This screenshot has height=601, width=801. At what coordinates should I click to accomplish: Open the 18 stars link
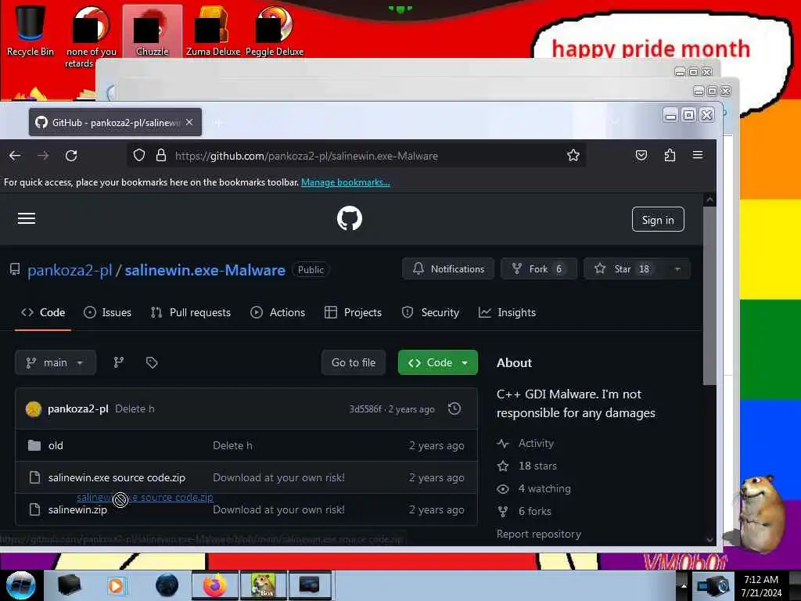pos(537,466)
